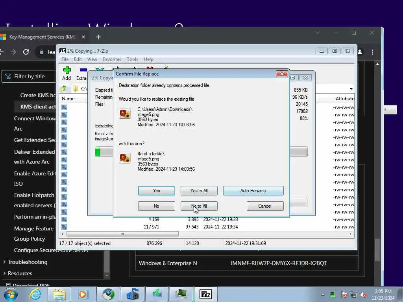
Task: Switch to the 7-Zip taskbar button
Action: tap(205, 294)
